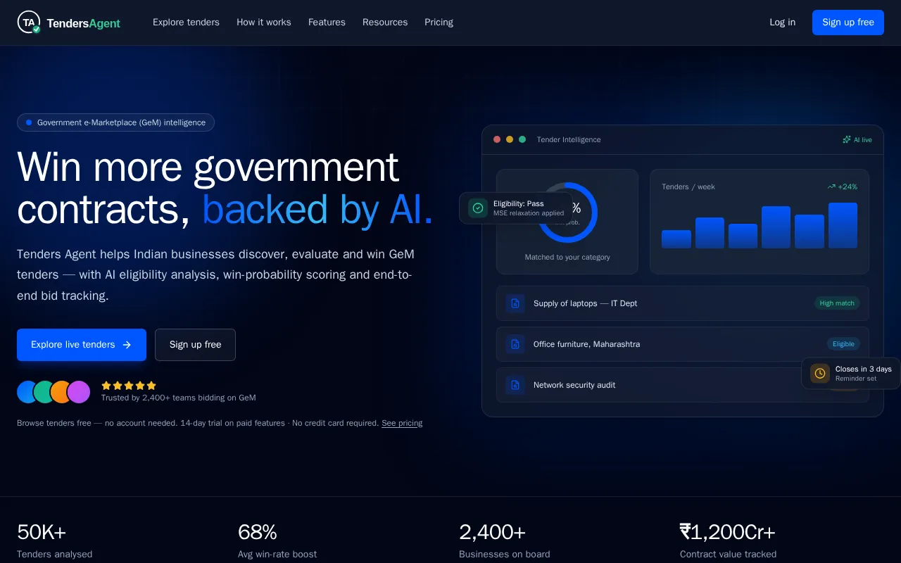Click the 2,400+ Businesses on board stat
Viewport: 901px width, 563px height.
(505, 540)
